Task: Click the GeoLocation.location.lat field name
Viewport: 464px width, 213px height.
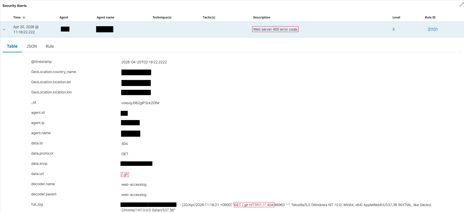Action: [51, 82]
